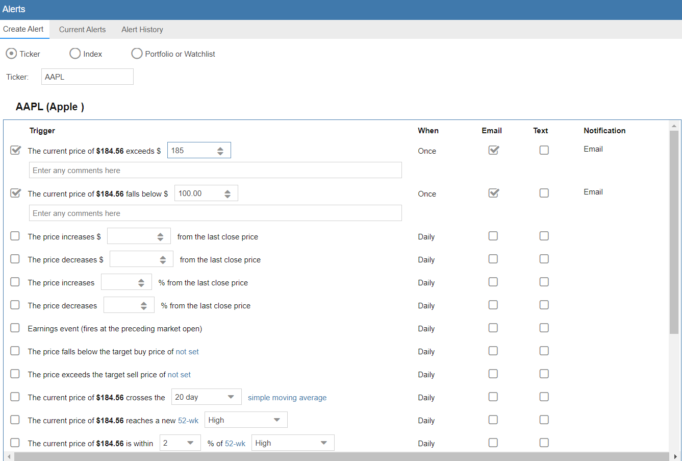Viewport: 682px width, 461px height.
Task: Click the 52-wk link in 'reaches a new' row
Action: [188, 421]
